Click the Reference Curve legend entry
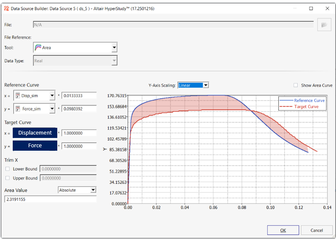This screenshot has height=239, width=336. point(302,100)
